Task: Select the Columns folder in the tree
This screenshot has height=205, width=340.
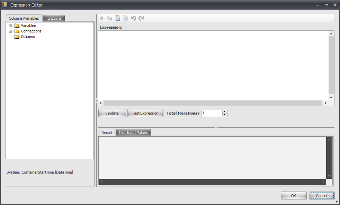Action: point(28,37)
